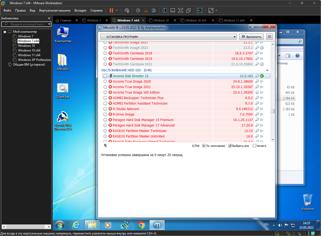
Task: Enable the 'Ничего' checkbox
Action: pos(254,146)
